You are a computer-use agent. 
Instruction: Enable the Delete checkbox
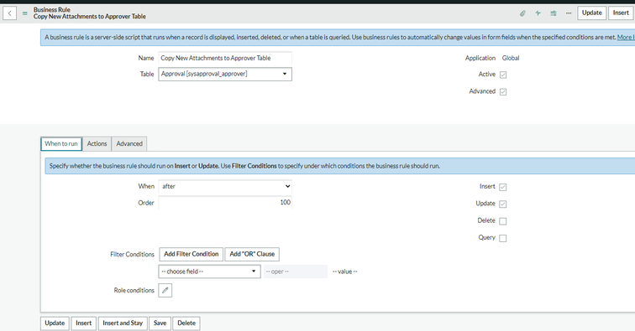(x=503, y=221)
